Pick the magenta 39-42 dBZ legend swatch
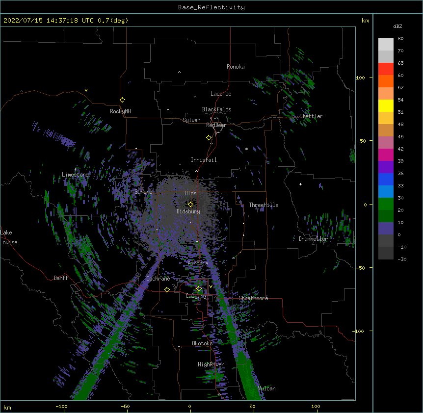The height and width of the screenshot is (413, 423). click(x=386, y=155)
